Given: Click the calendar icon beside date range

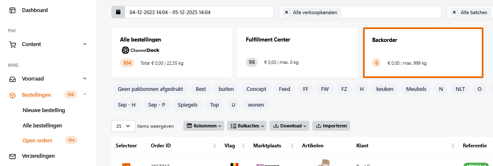Looking at the screenshot, I should (118, 12).
